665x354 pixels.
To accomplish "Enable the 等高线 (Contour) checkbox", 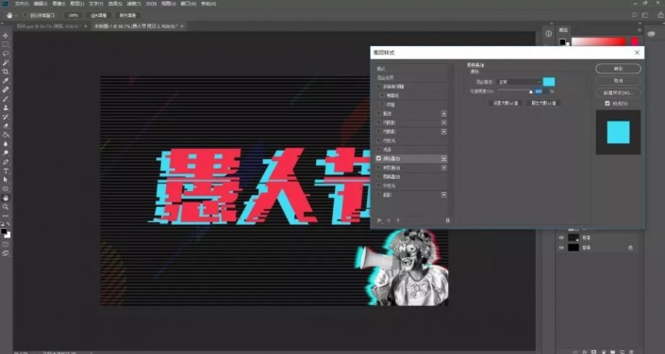I will tap(382, 95).
